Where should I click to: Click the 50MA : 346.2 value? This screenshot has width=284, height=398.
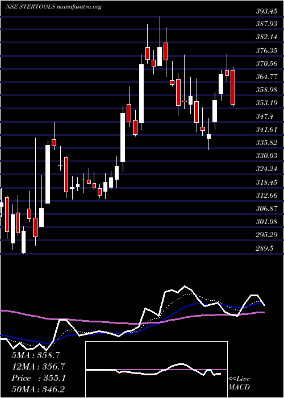click(38, 389)
